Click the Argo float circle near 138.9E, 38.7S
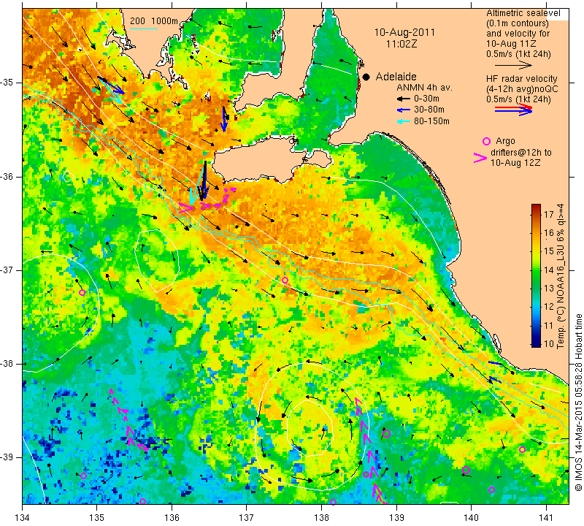 click(386, 433)
